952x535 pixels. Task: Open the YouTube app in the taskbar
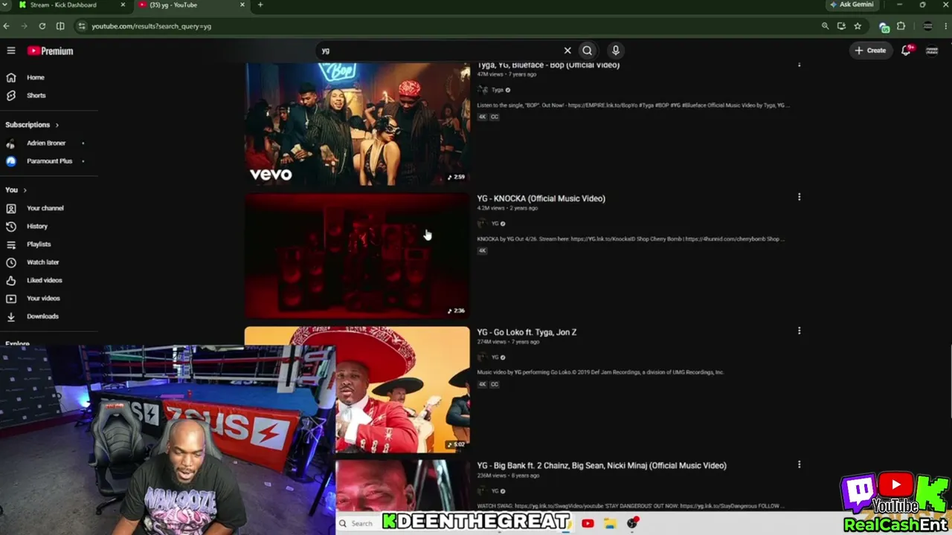tap(588, 523)
